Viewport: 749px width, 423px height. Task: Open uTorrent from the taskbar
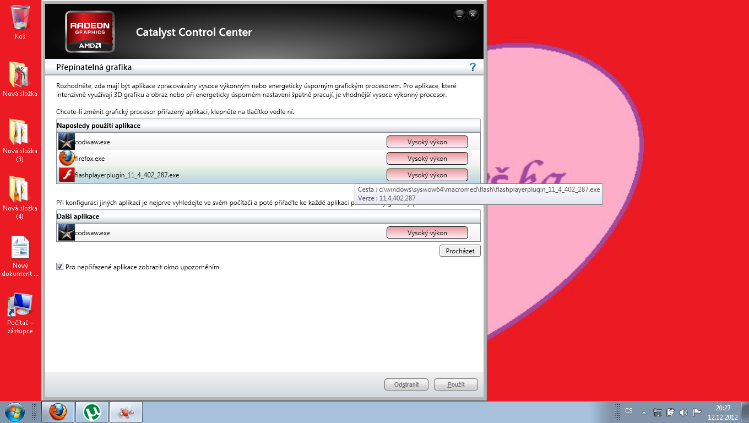pyautogui.click(x=92, y=412)
